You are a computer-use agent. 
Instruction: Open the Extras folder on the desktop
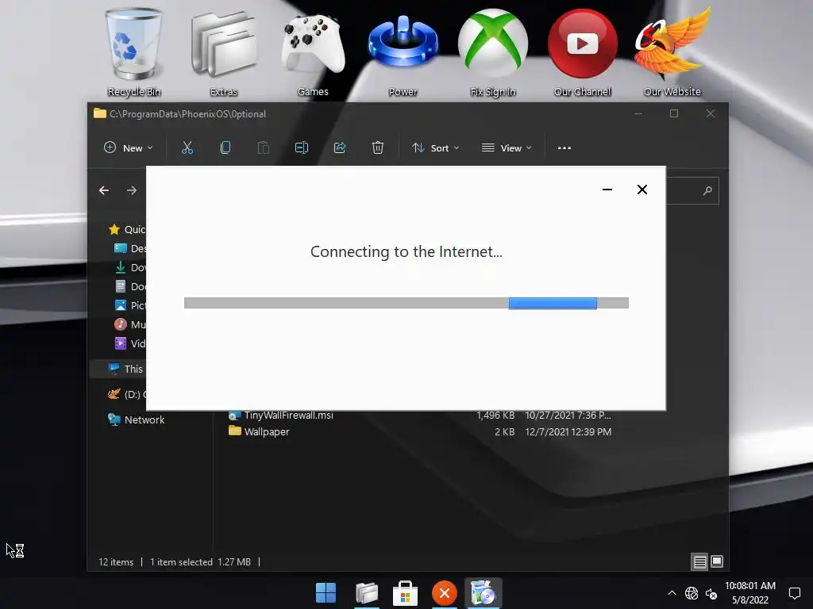[x=223, y=52]
